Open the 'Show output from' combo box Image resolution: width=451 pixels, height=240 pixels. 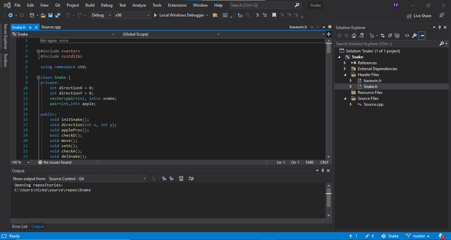point(97,178)
